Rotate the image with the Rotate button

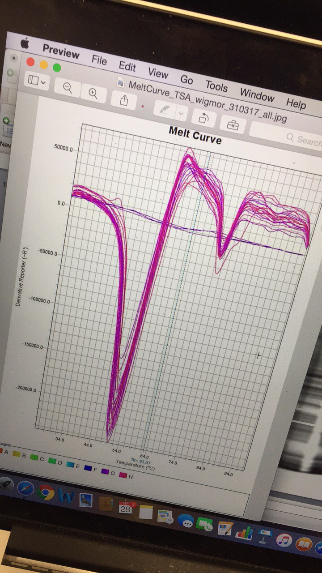203,119
